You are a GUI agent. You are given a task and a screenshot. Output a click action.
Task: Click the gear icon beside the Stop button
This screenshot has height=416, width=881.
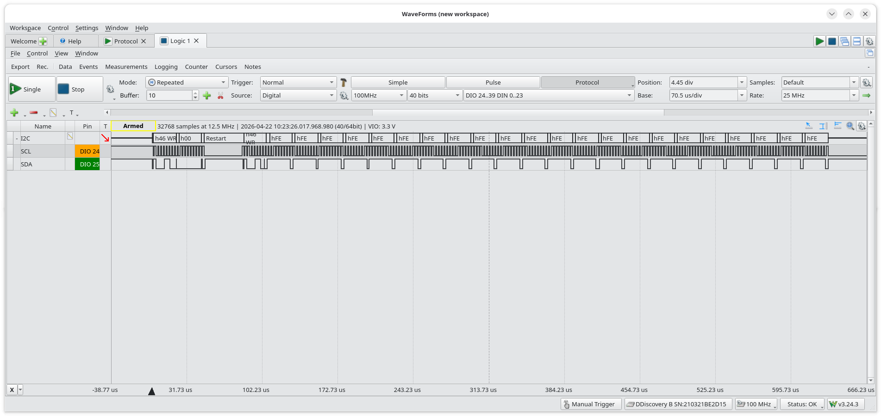click(110, 89)
